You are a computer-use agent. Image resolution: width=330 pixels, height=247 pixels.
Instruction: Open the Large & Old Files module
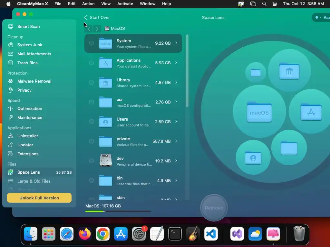34,181
